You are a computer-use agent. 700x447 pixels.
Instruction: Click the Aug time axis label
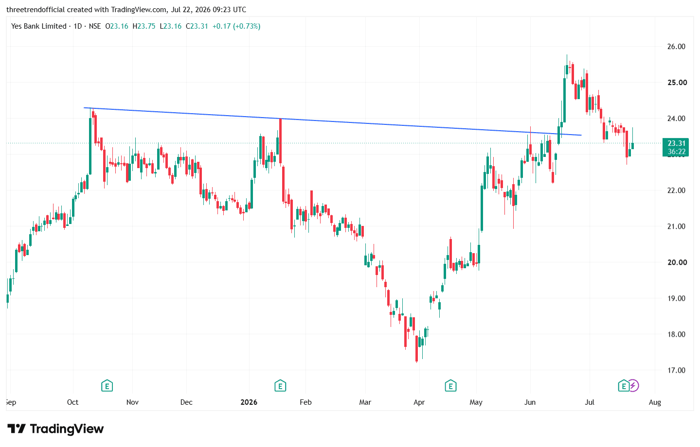655,402
